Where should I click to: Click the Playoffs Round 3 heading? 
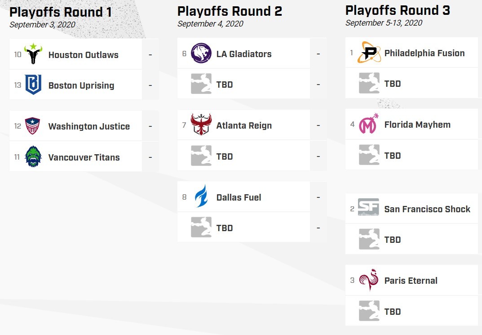pyautogui.click(x=398, y=10)
